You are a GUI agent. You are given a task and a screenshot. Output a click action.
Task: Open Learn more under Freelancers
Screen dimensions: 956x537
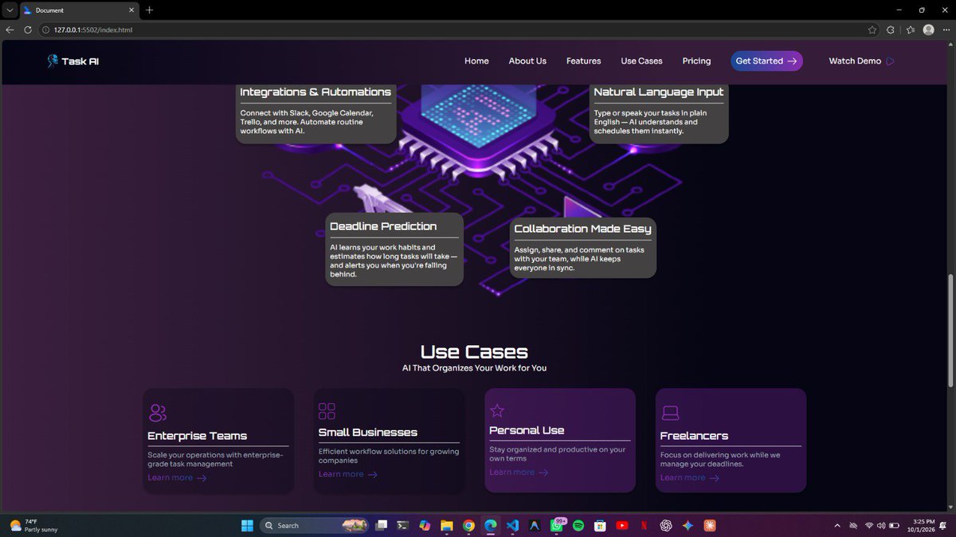pos(690,478)
